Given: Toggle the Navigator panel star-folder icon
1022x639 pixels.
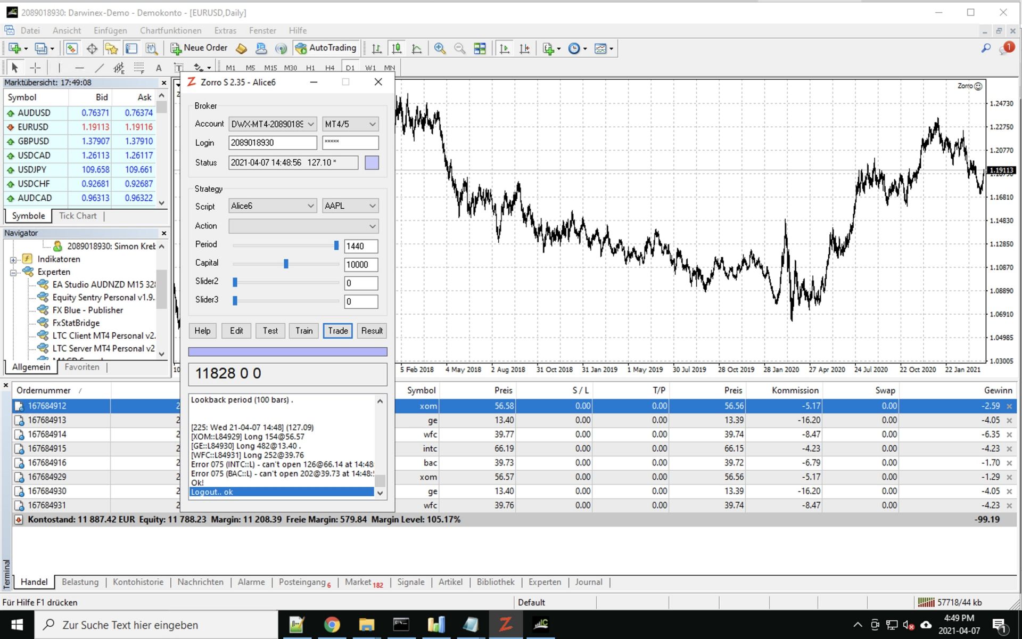Looking at the screenshot, I should tap(111, 48).
